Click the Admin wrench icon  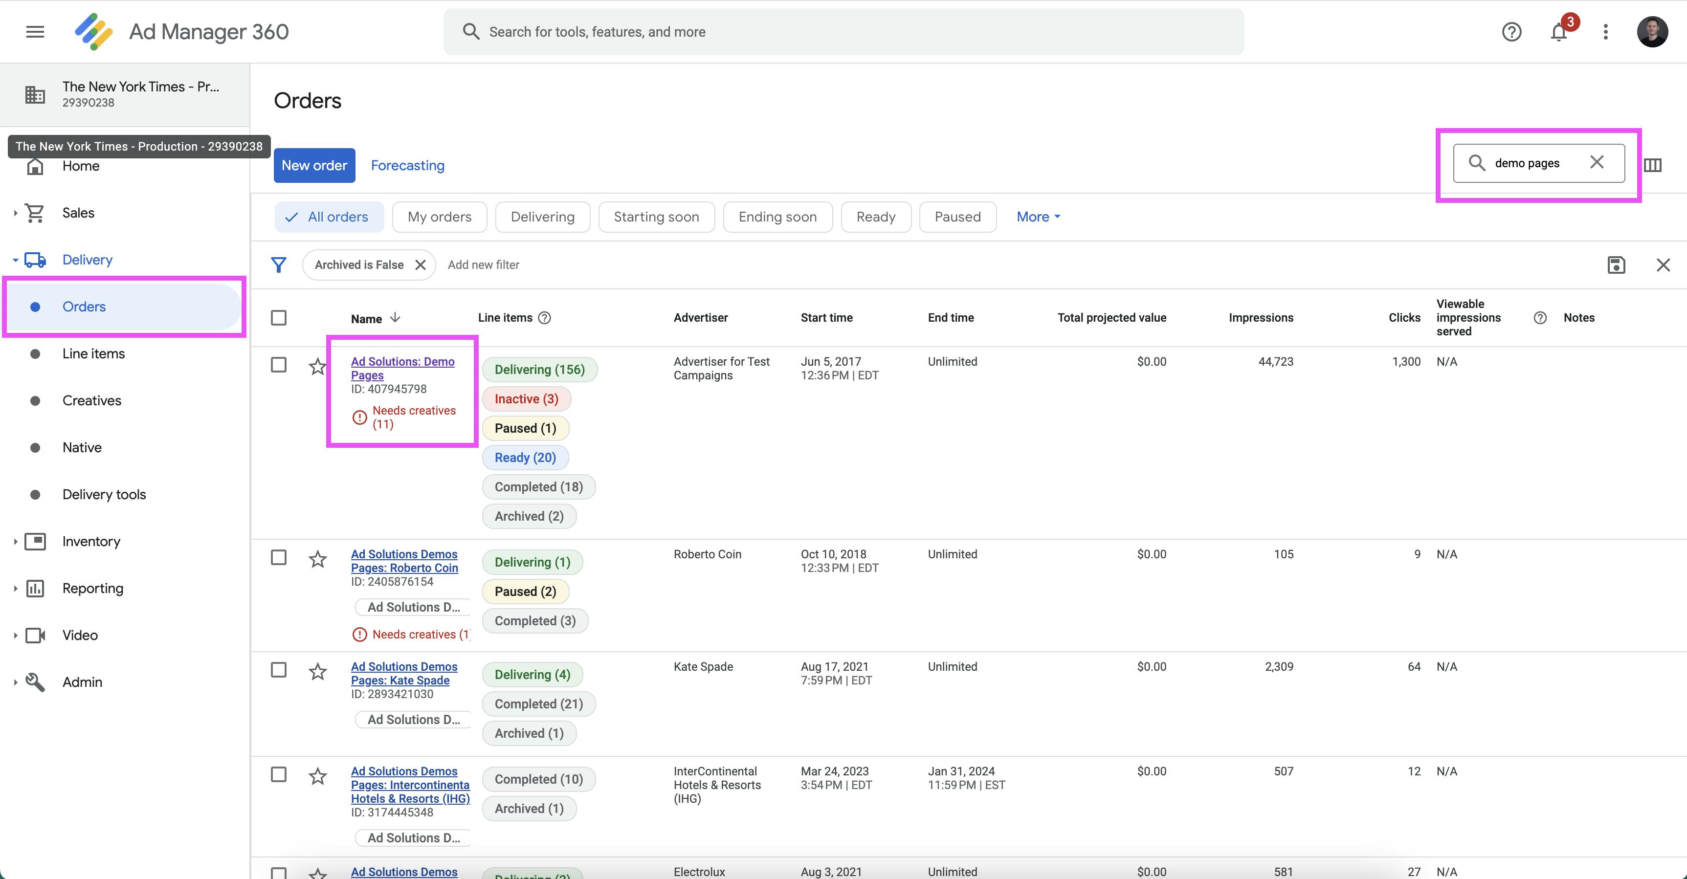coord(35,682)
